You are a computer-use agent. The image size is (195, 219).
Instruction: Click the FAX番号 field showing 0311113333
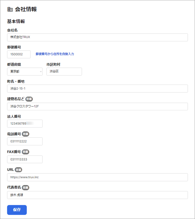tap(25, 159)
